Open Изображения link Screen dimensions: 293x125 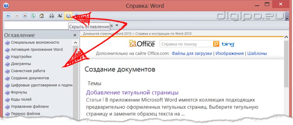click(x=230, y=54)
